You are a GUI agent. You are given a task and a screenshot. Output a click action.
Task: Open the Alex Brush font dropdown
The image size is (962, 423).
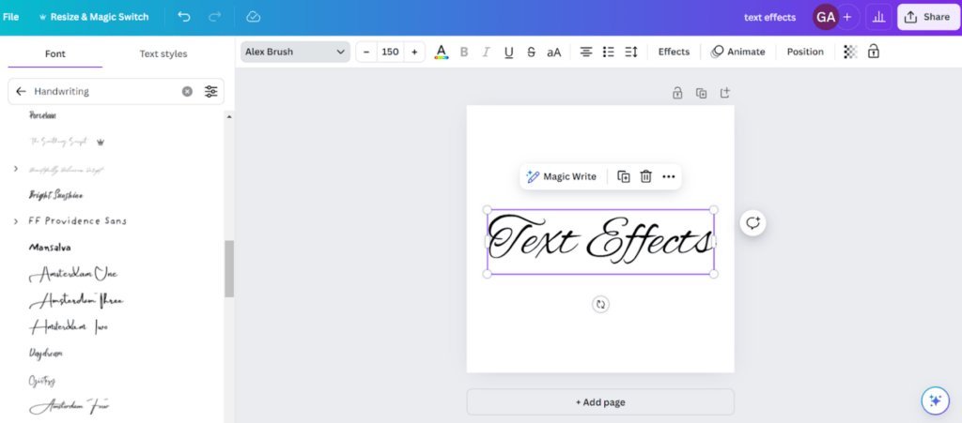(295, 52)
